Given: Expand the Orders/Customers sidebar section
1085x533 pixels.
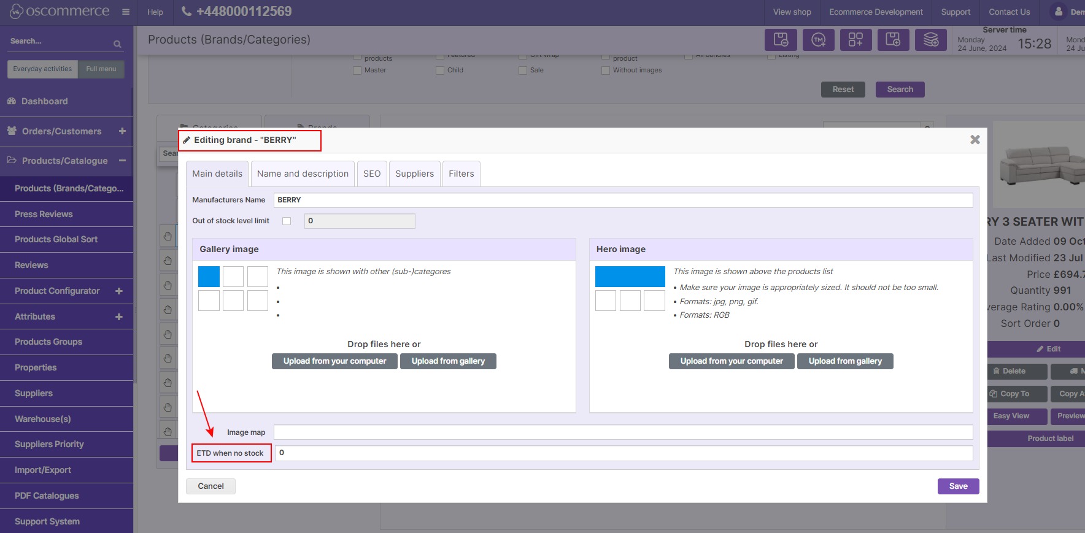Looking at the screenshot, I should click(x=122, y=131).
